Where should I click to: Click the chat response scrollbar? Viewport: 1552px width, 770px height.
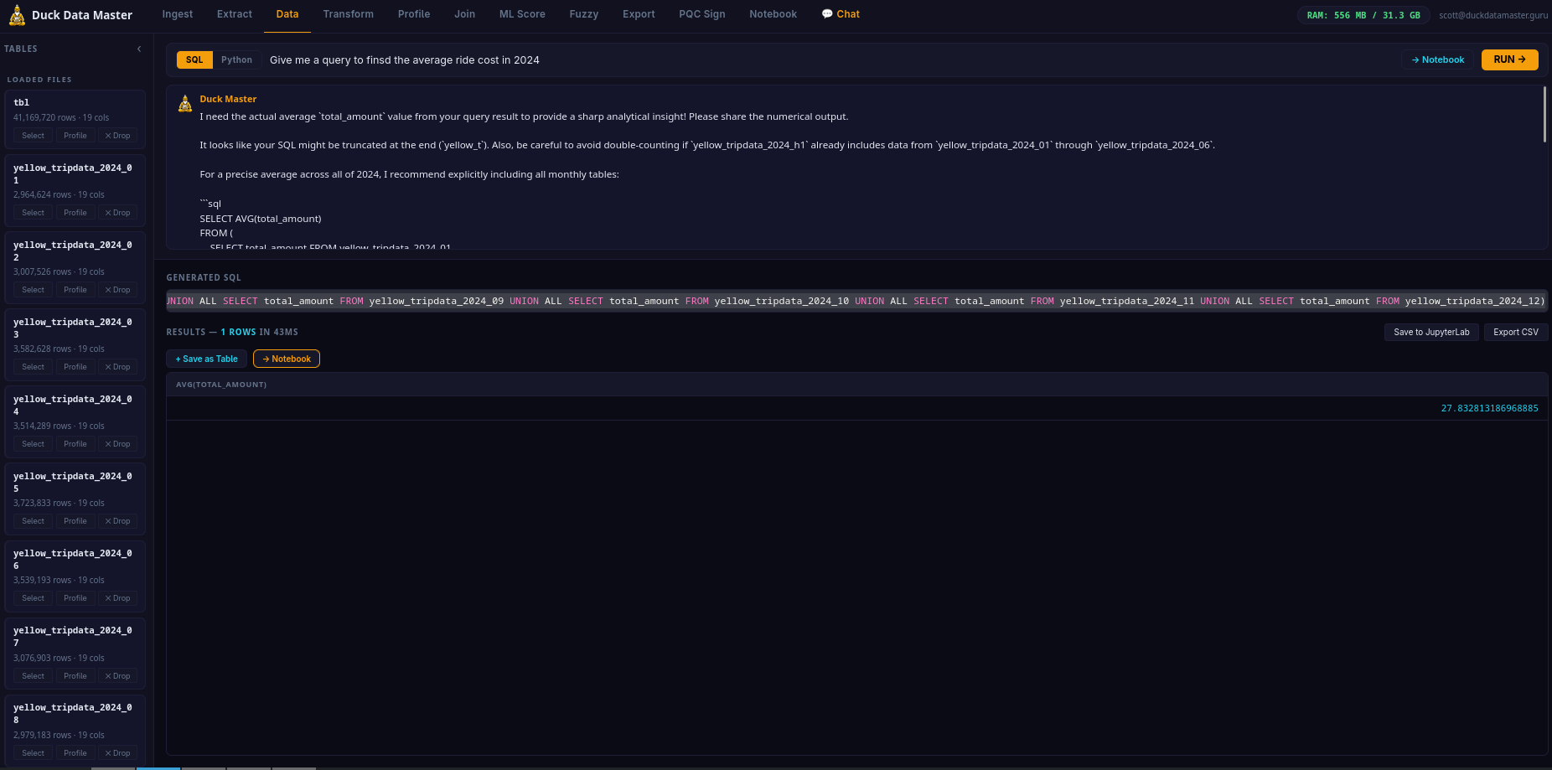click(x=1544, y=115)
